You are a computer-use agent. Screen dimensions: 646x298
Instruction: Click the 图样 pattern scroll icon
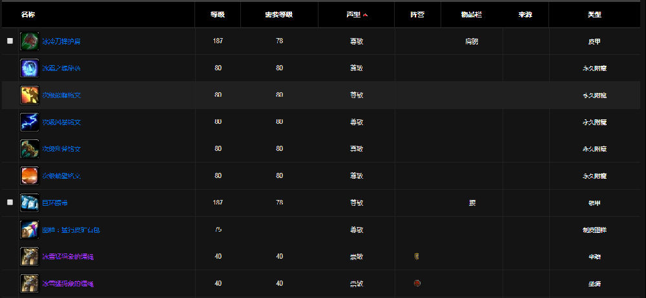tap(30, 230)
